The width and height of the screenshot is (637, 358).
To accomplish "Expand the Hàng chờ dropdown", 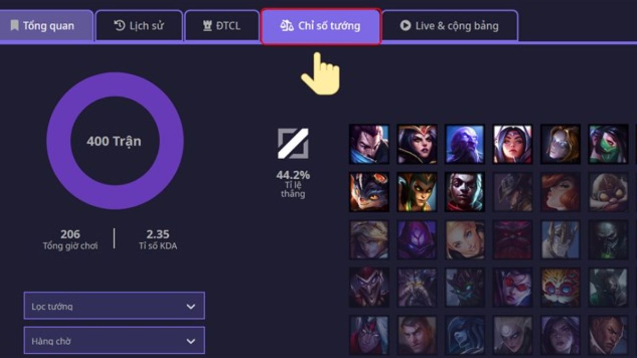I will pyautogui.click(x=114, y=341).
